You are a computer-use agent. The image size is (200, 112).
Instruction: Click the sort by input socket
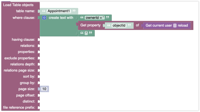tap(39, 77)
